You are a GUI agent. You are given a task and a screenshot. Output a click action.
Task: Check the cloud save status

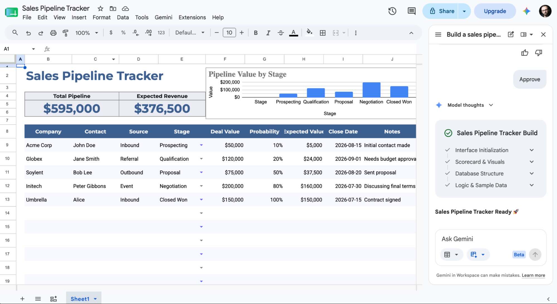(125, 9)
